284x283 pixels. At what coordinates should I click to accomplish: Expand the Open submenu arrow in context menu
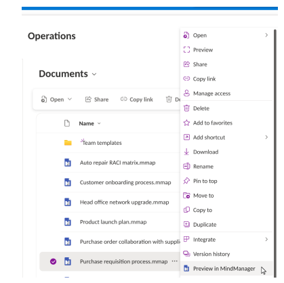pos(266,35)
